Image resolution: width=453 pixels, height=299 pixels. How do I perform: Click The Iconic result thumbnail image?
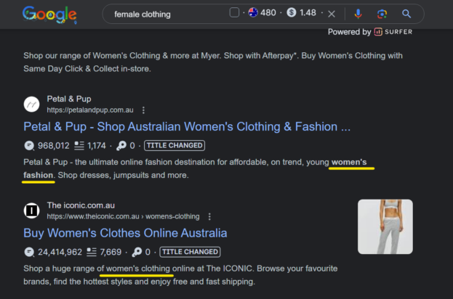[x=385, y=226]
